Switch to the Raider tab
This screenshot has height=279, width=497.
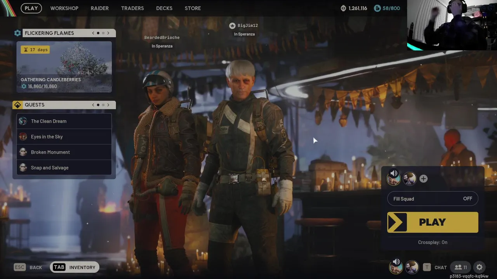[x=99, y=8]
